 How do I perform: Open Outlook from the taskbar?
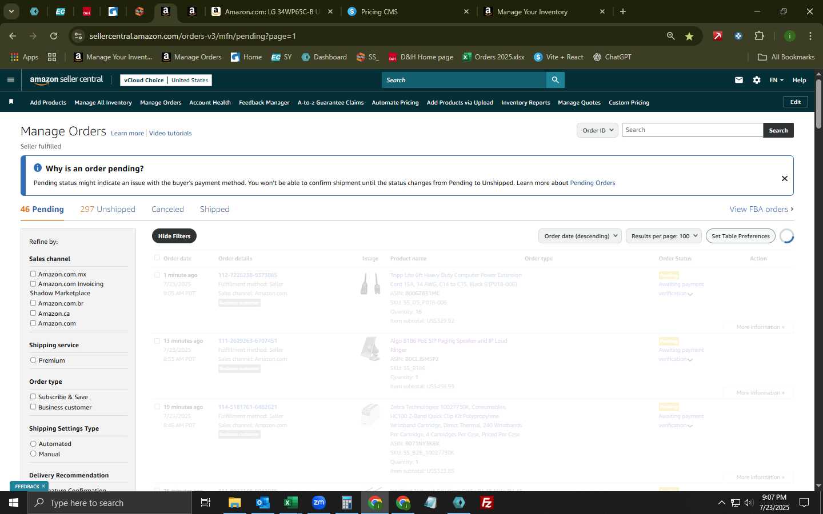(262, 503)
